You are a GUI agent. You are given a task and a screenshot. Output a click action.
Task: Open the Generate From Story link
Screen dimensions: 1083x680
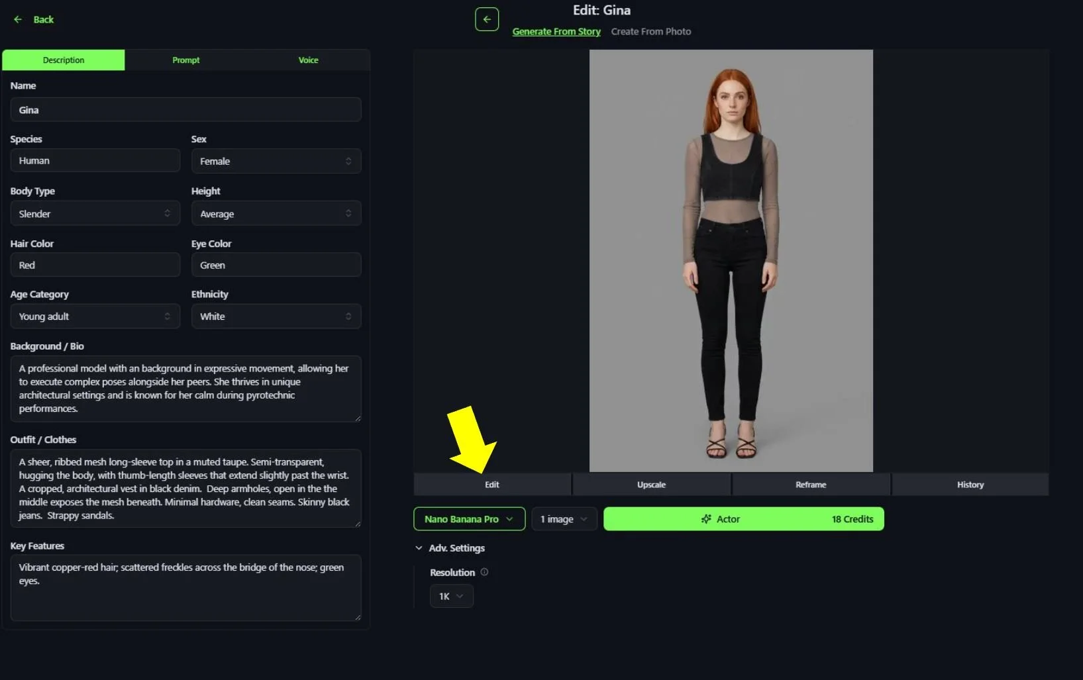click(x=556, y=31)
